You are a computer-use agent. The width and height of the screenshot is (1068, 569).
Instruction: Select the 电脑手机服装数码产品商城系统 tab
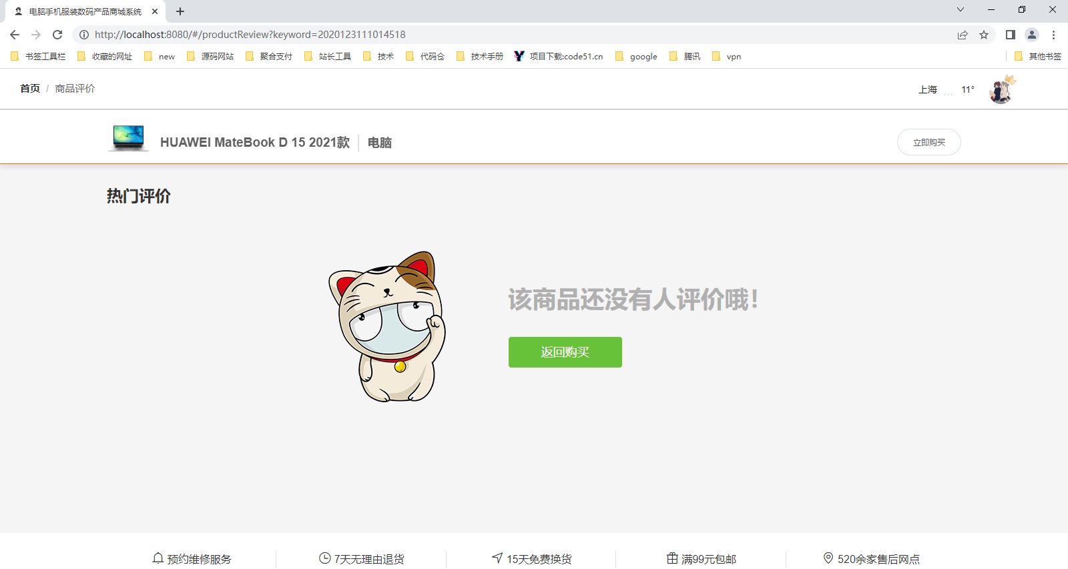[85, 11]
